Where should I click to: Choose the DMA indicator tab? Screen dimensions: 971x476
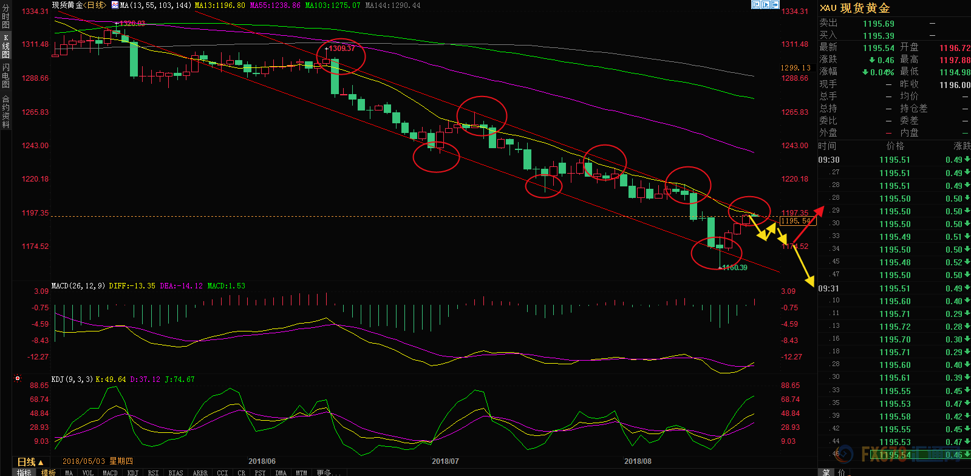(x=281, y=472)
